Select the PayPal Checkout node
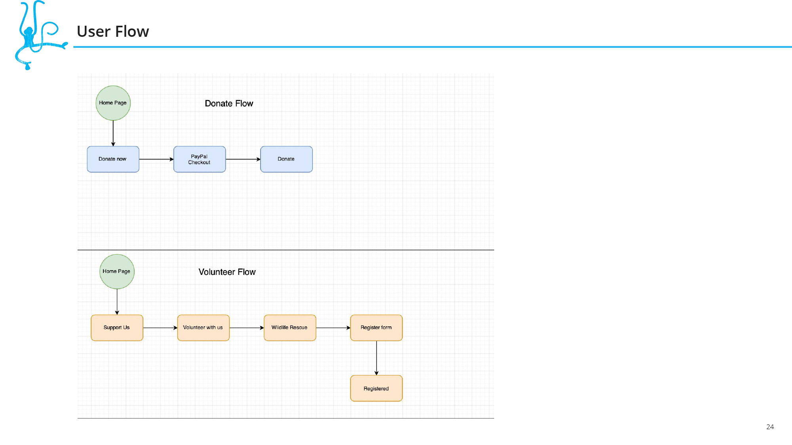 (200, 159)
